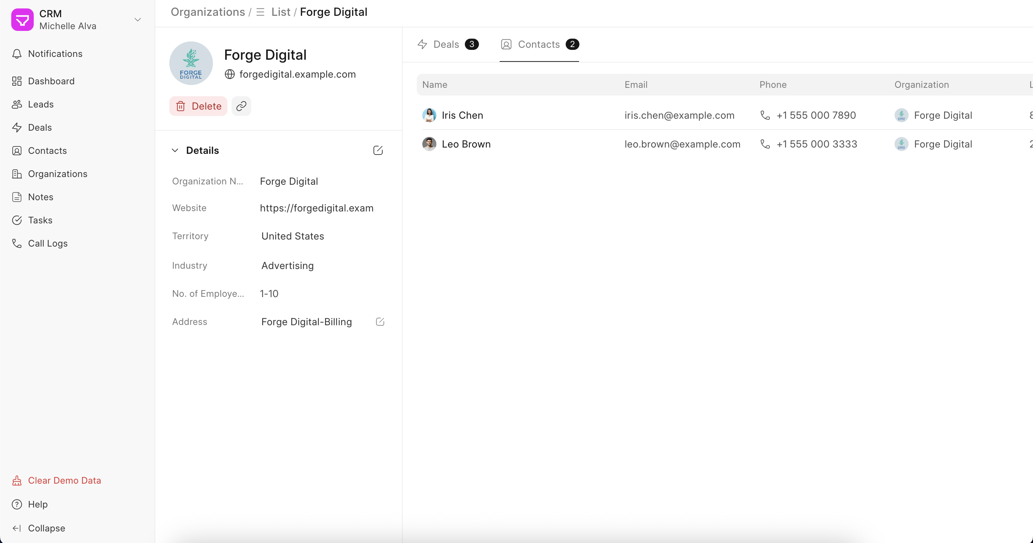This screenshot has width=1033, height=543.
Task: Open the Help icon in sidebar
Action: (x=17, y=504)
